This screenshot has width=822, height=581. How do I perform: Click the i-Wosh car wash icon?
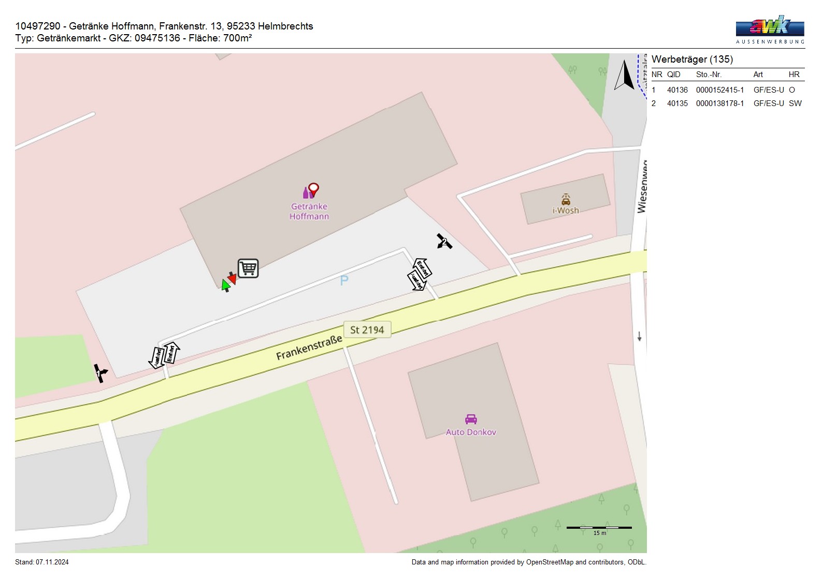pos(566,199)
